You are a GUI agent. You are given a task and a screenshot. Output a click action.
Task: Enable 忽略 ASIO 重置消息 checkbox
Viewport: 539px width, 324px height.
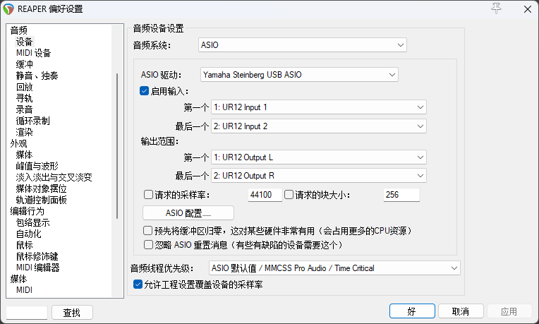[x=148, y=244]
